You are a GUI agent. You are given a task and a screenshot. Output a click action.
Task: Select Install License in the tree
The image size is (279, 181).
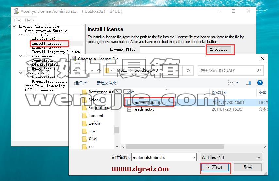pyautogui.click(x=47, y=43)
